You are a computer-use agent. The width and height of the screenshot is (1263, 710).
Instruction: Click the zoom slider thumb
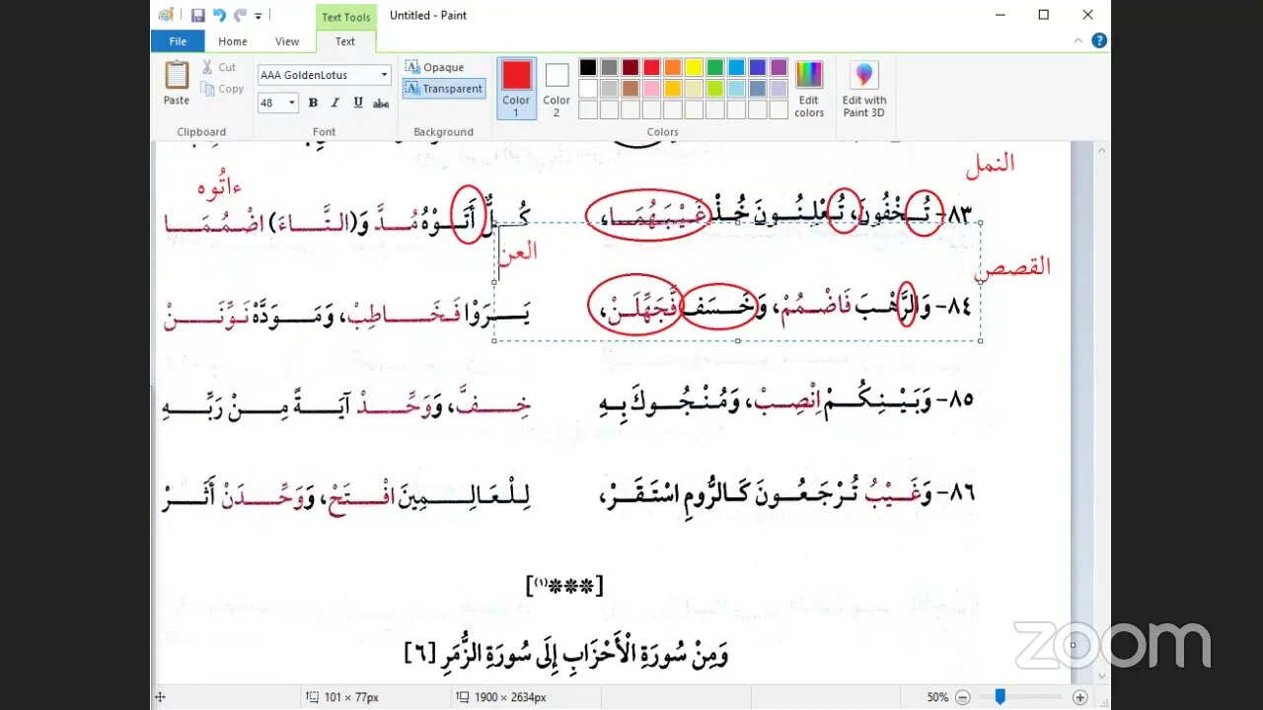[x=1001, y=697]
